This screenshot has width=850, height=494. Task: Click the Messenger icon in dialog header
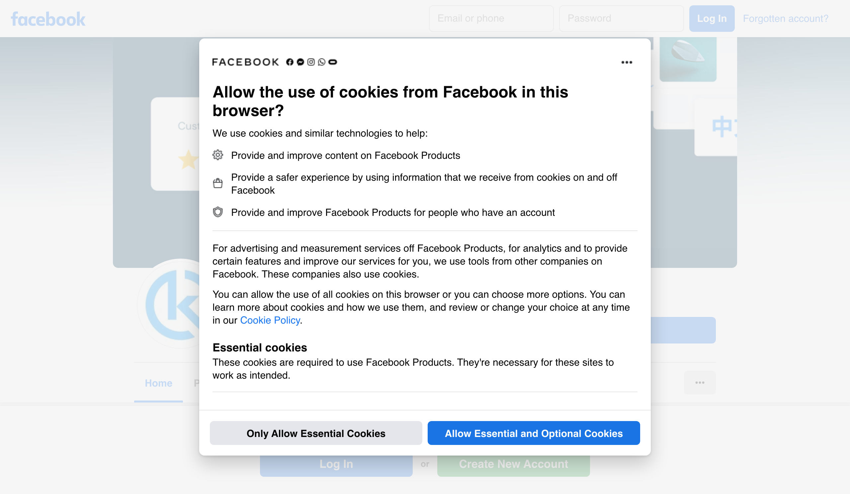[300, 62]
